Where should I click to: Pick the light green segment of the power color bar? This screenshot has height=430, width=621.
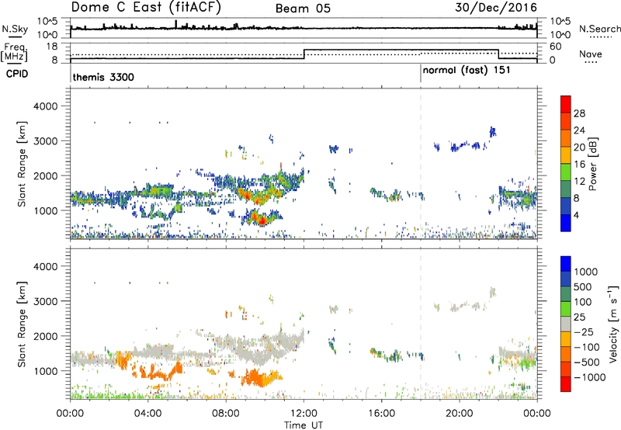click(x=566, y=172)
